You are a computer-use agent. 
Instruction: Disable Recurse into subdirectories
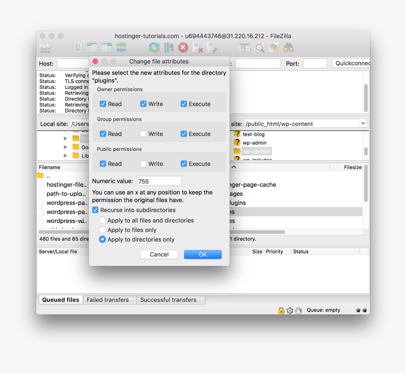click(95, 210)
